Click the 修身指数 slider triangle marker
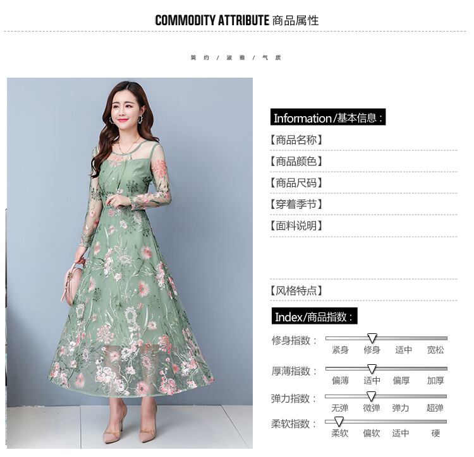The image size is (474, 457). 372,338
